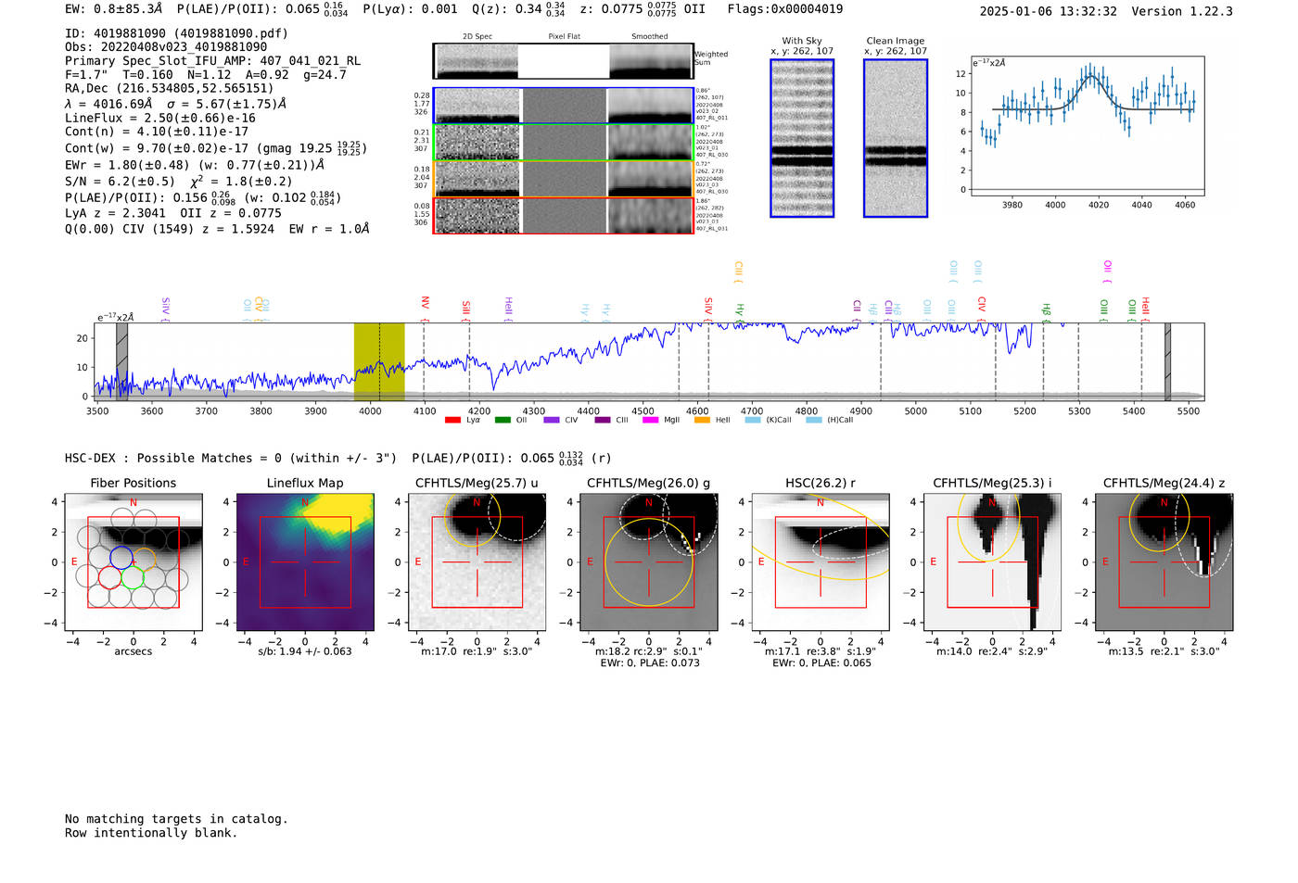Select the CFHTLS/Meg(25.7) u image
The width and height of the screenshot is (1298, 883).
tap(477, 562)
